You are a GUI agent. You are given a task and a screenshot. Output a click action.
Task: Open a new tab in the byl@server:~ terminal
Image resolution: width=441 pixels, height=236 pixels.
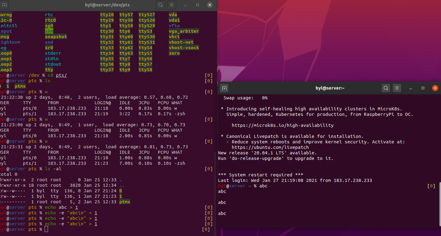[x=224, y=88]
